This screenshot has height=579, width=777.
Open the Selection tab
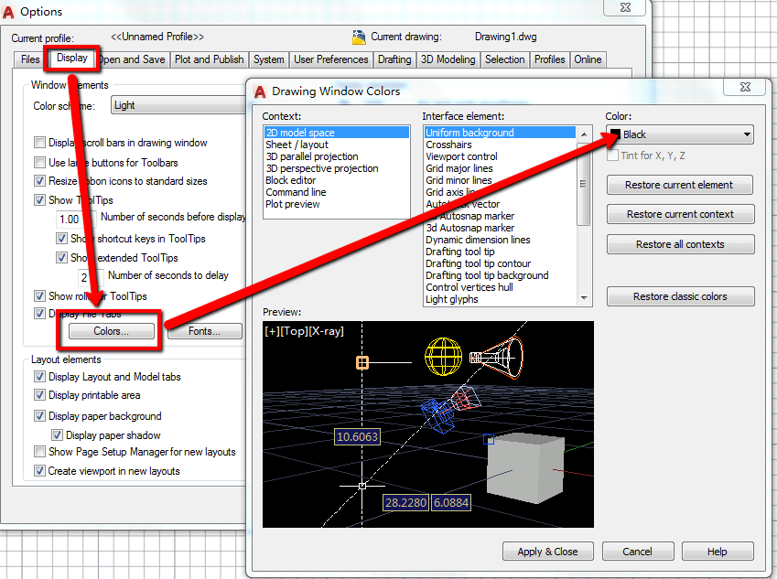(506, 59)
